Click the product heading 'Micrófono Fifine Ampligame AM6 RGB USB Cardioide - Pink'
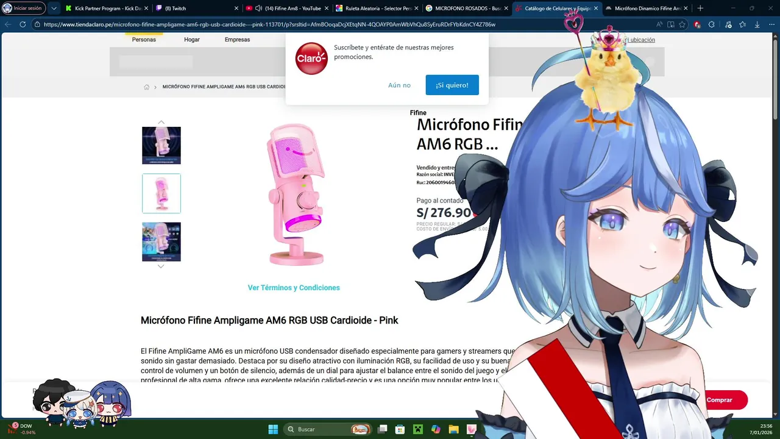The width and height of the screenshot is (780, 439). 269,320
